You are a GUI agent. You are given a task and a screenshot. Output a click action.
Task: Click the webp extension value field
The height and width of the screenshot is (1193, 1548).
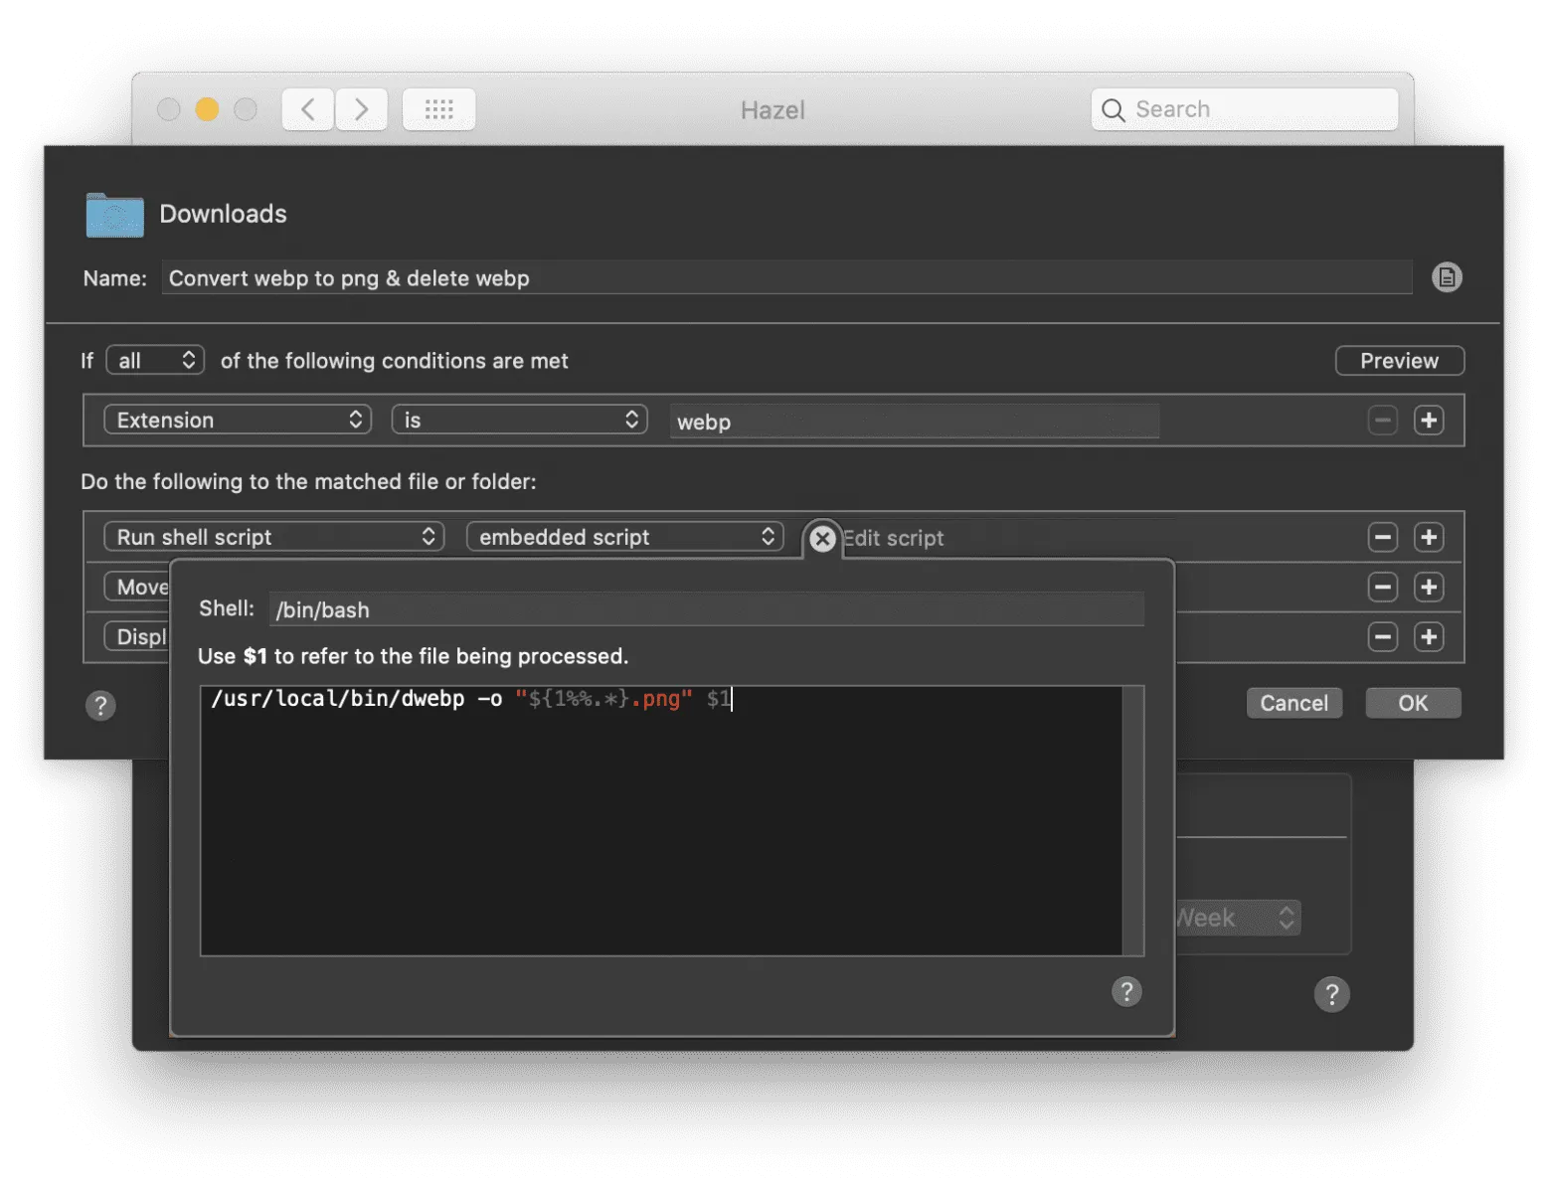915,422
